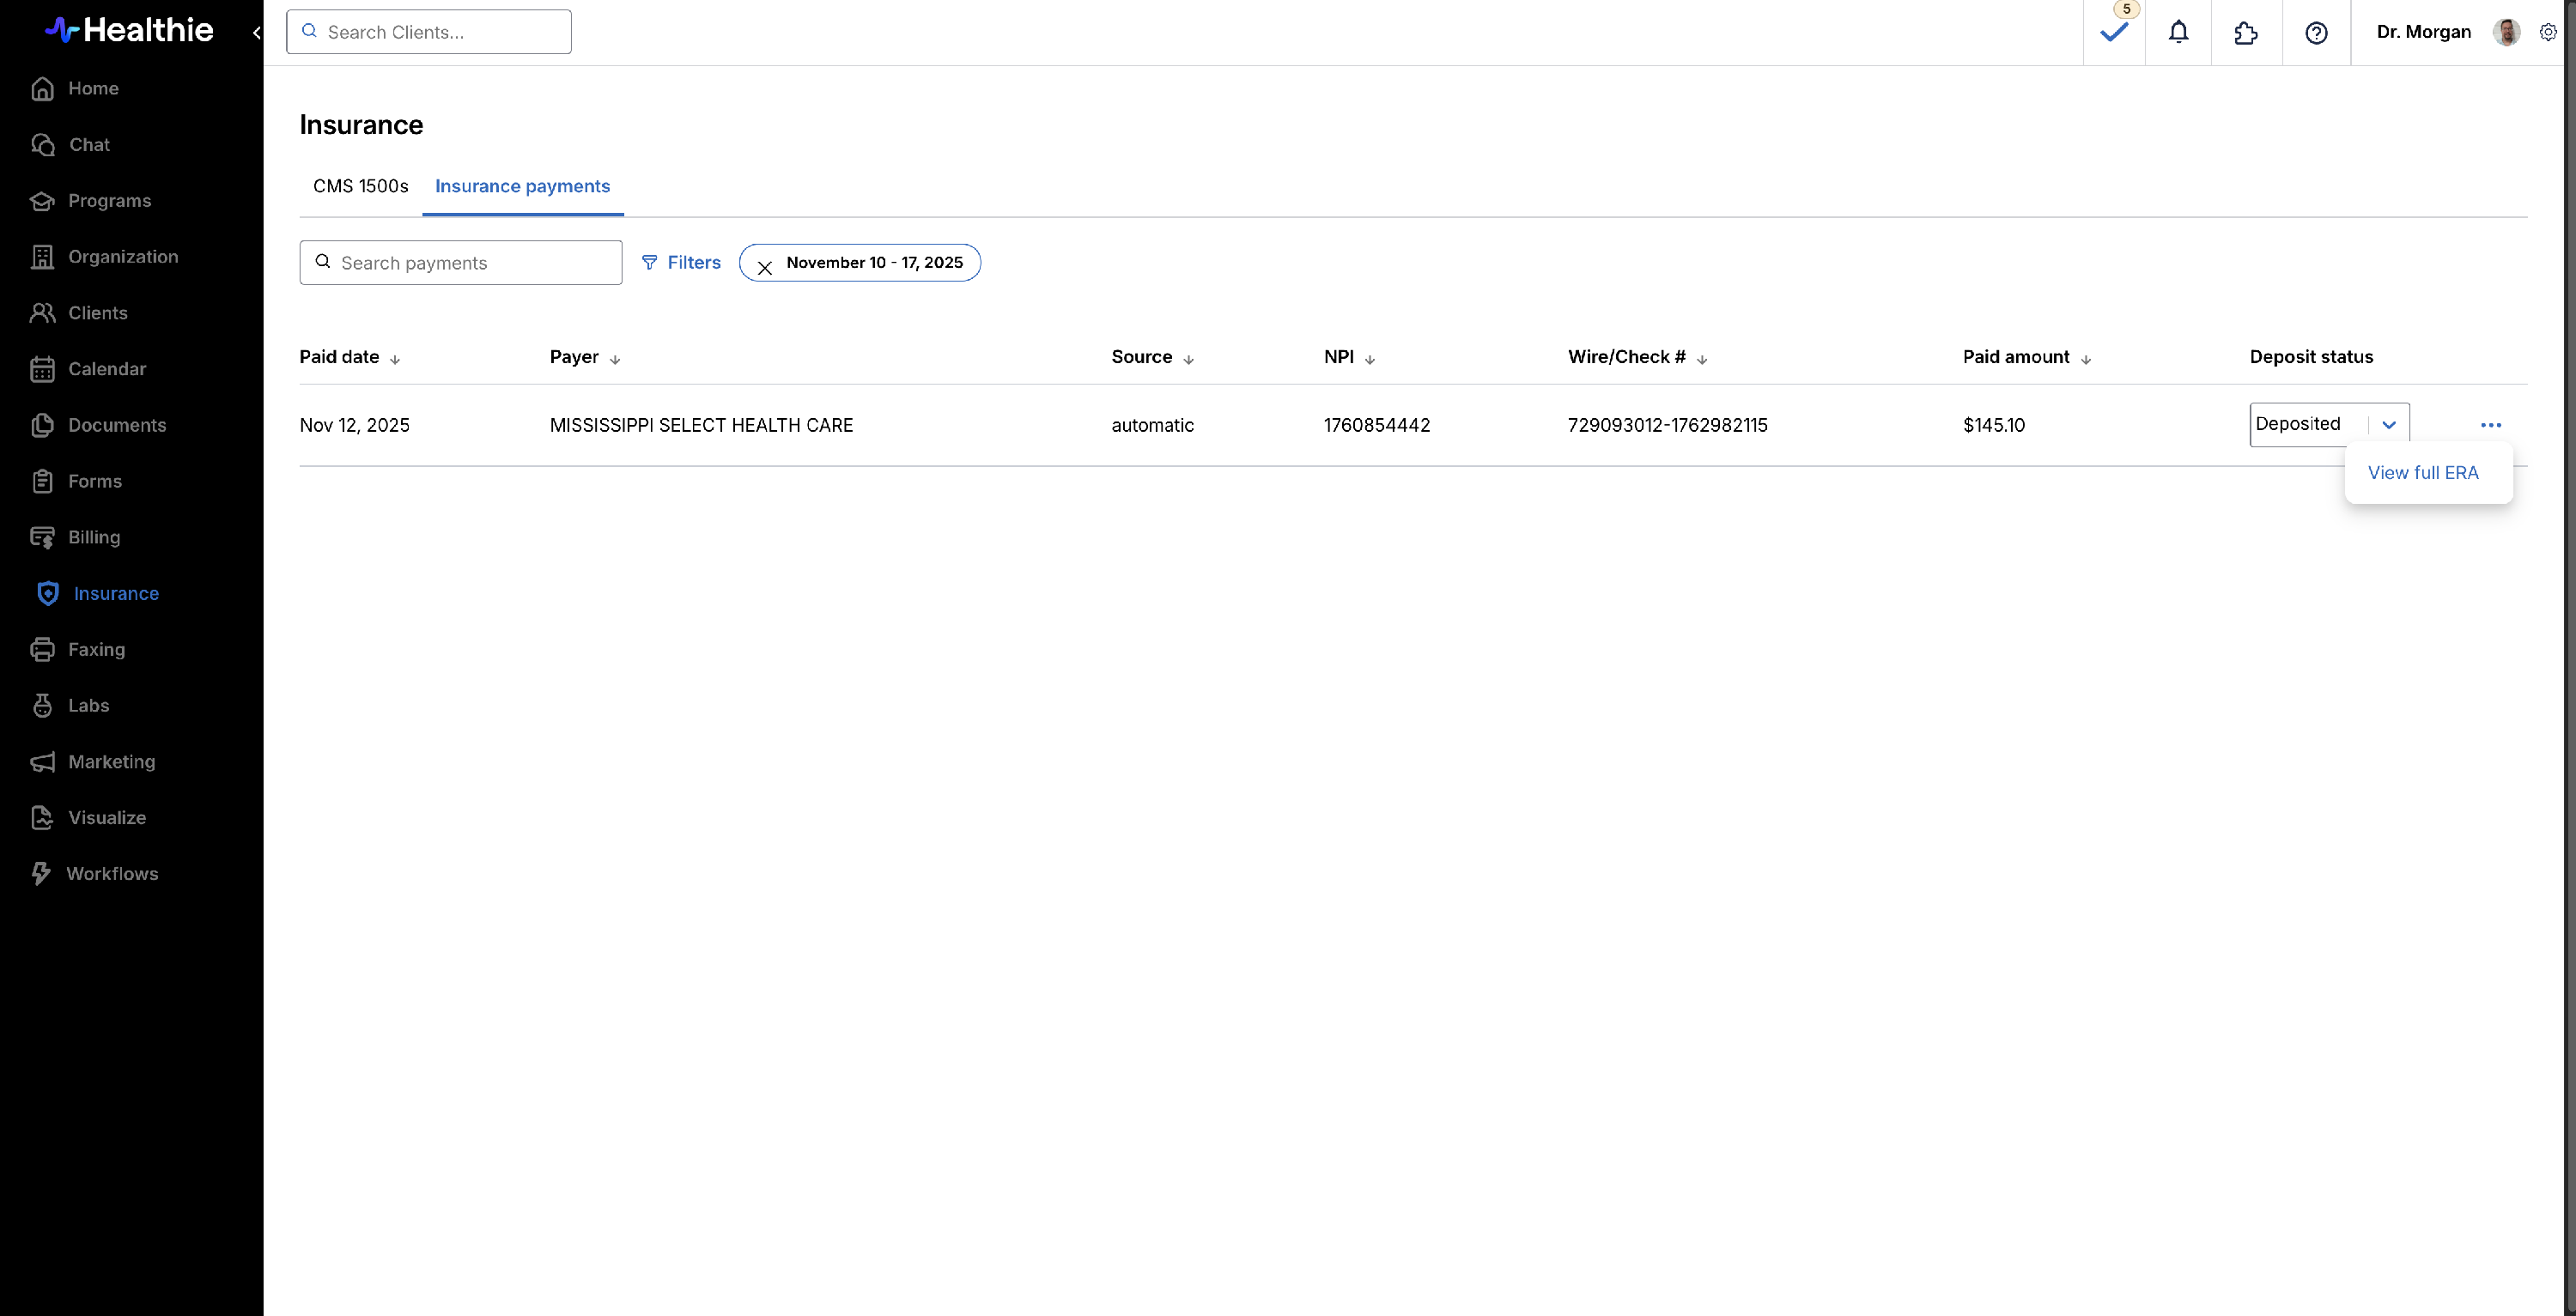Open the Filters button

pyautogui.click(x=681, y=262)
